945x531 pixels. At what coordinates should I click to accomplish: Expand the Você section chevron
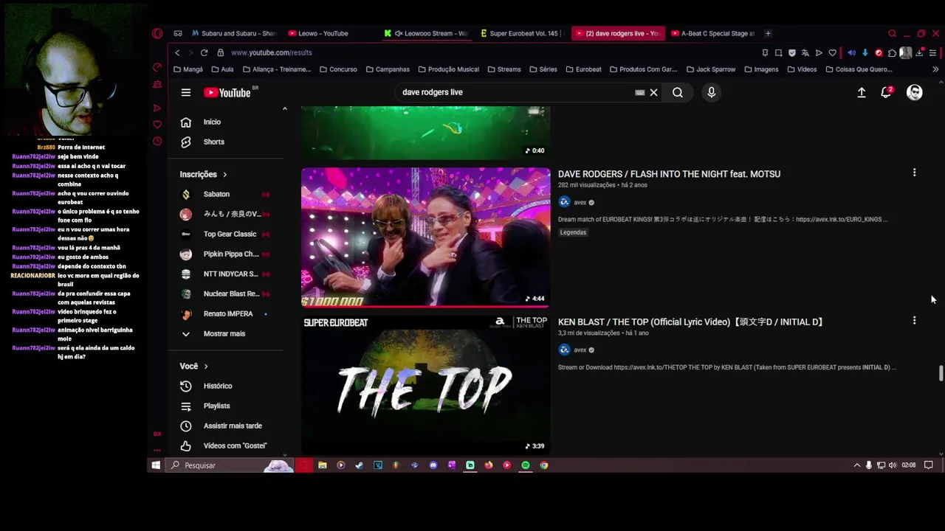206,367
